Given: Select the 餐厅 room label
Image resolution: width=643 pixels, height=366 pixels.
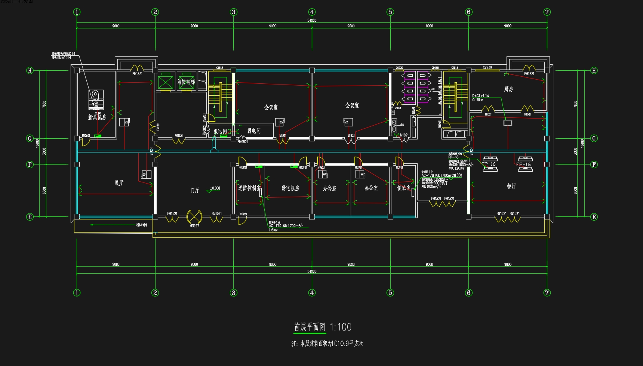Looking at the screenshot, I should (x=511, y=186).
